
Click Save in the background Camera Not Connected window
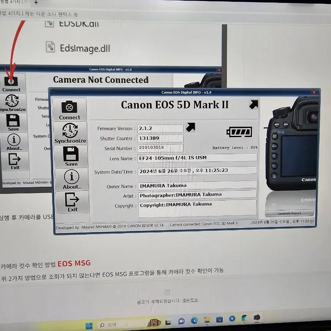coord(13,122)
